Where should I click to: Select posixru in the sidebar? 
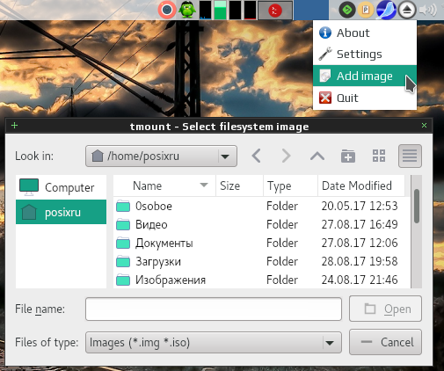tap(61, 212)
